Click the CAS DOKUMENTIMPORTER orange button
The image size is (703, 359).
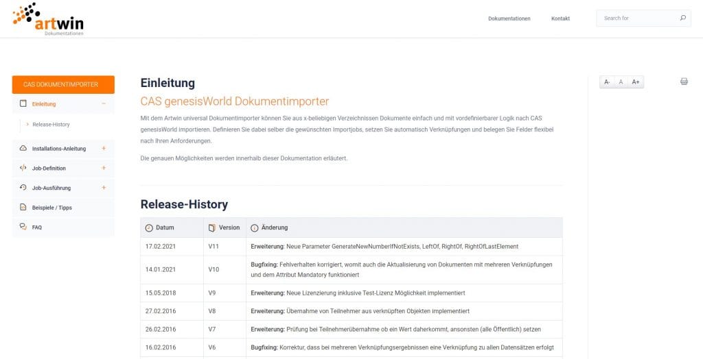pyautogui.click(x=63, y=84)
